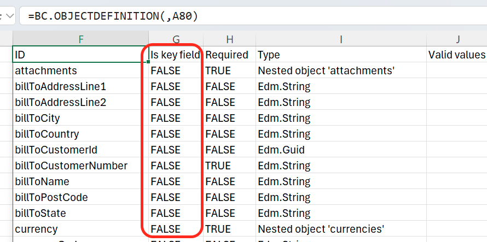This screenshot has height=242, width=487.
Task: Select the column H header
Action: point(229,39)
